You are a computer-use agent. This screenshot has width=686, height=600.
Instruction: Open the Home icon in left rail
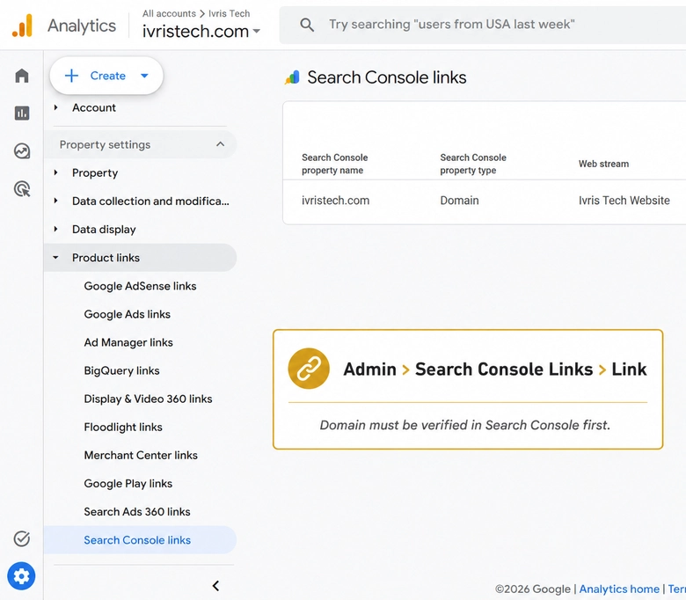click(22, 76)
